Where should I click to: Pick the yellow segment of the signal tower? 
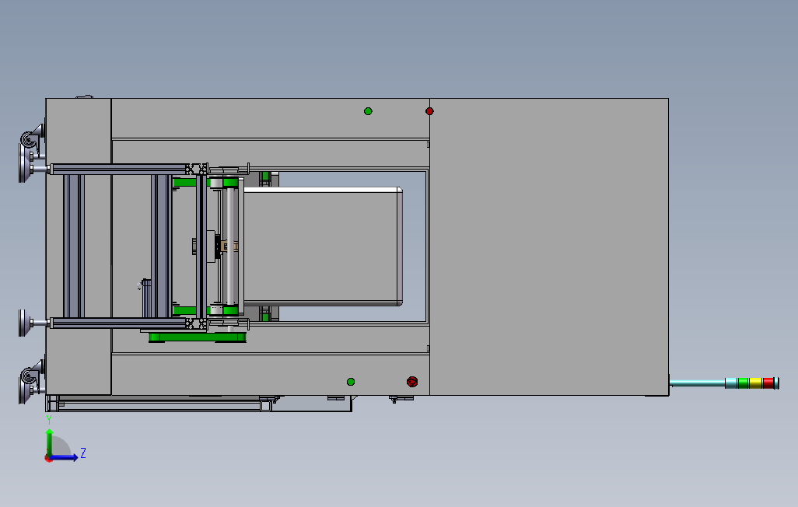coord(755,383)
